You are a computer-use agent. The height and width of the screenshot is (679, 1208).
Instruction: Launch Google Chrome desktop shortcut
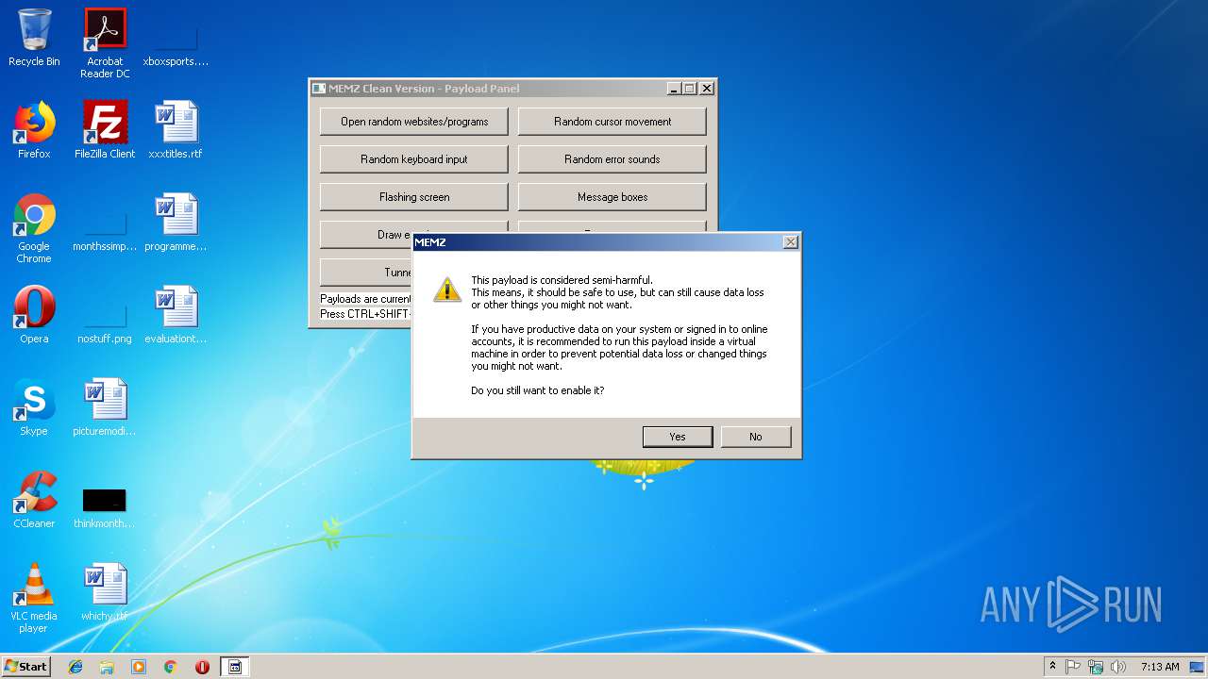34,228
